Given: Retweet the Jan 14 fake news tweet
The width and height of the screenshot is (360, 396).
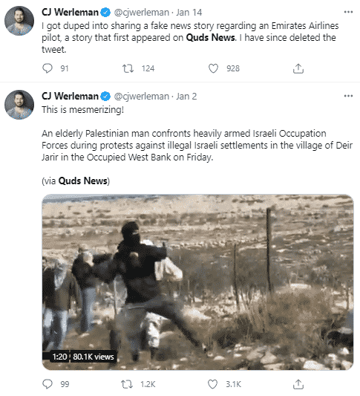Looking at the screenshot, I should coord(128,68).
